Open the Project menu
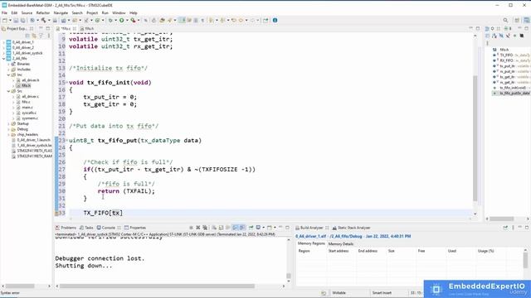 point(92,13)
